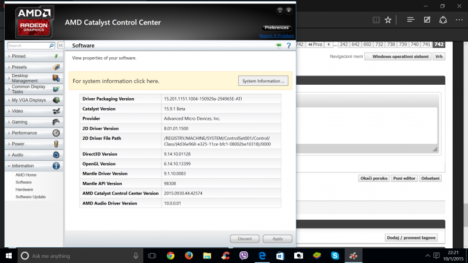Screen dimensions: 468x263
Task: Go to first page via Prva link
Action: (x=315, y=44)
